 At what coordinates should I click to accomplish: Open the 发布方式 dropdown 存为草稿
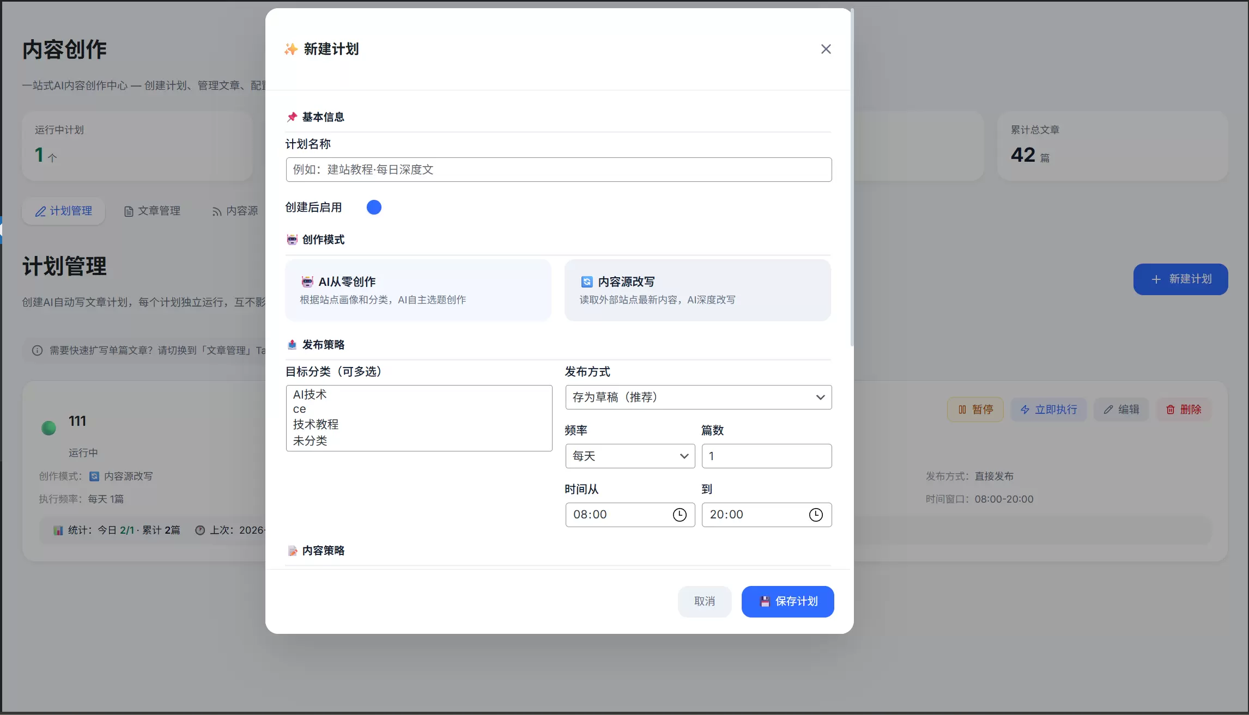699,397
